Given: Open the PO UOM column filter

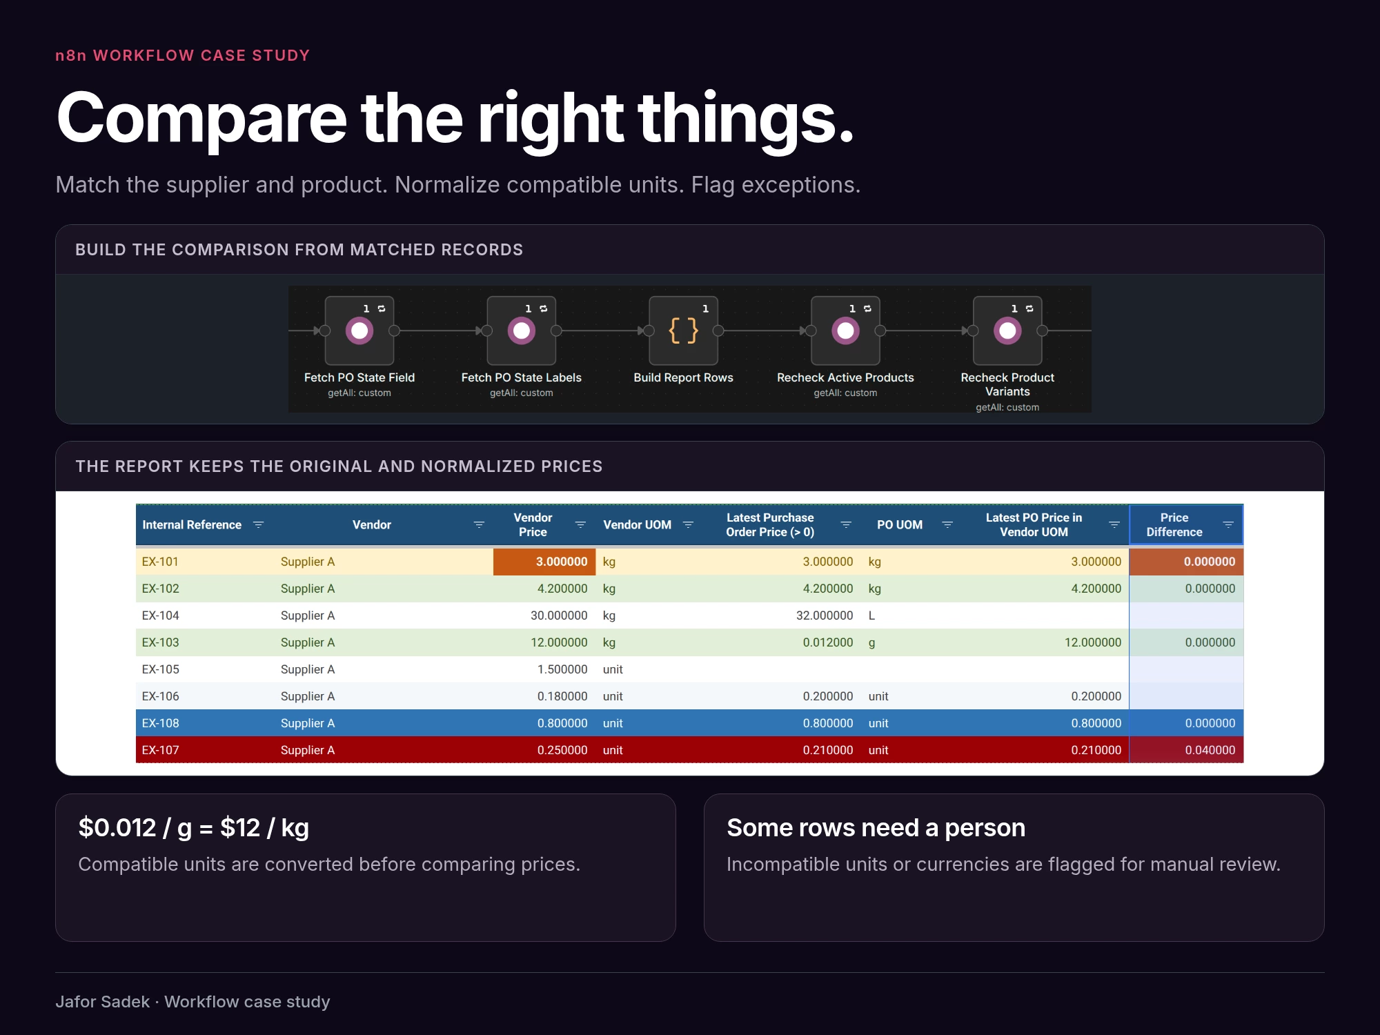Looking at the screenshot, I should [x=947, y=525].
